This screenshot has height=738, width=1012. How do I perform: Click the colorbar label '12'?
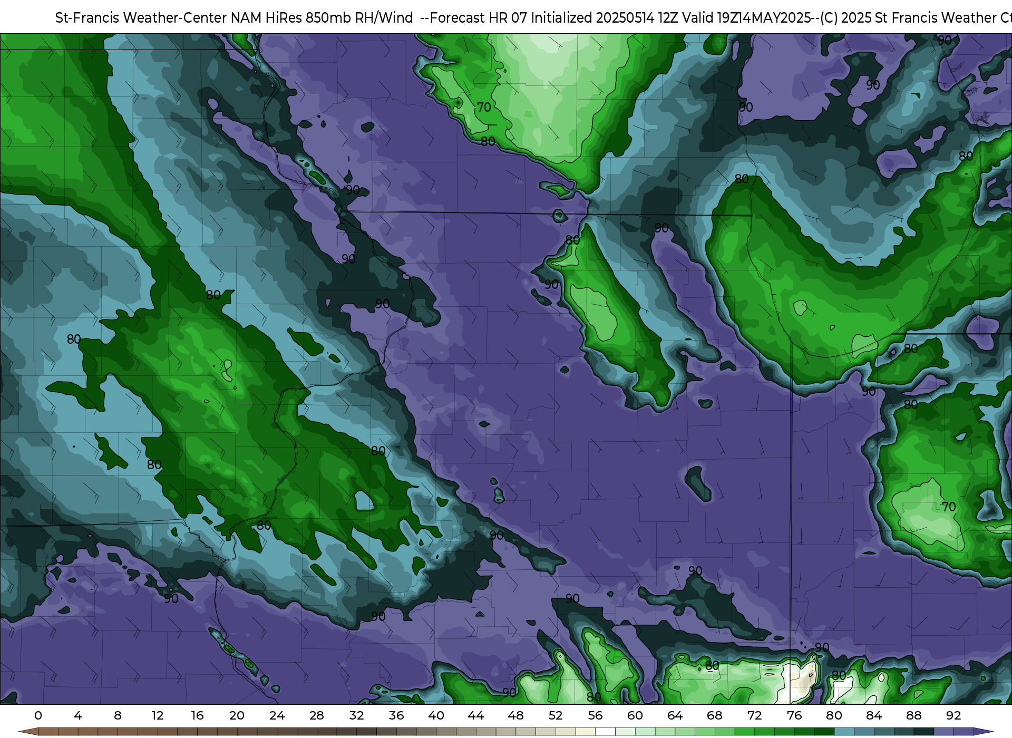(158, 715)
